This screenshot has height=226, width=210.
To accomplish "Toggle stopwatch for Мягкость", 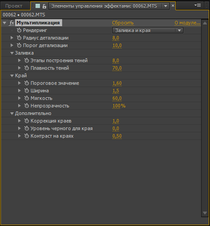I will coord(27,98).
